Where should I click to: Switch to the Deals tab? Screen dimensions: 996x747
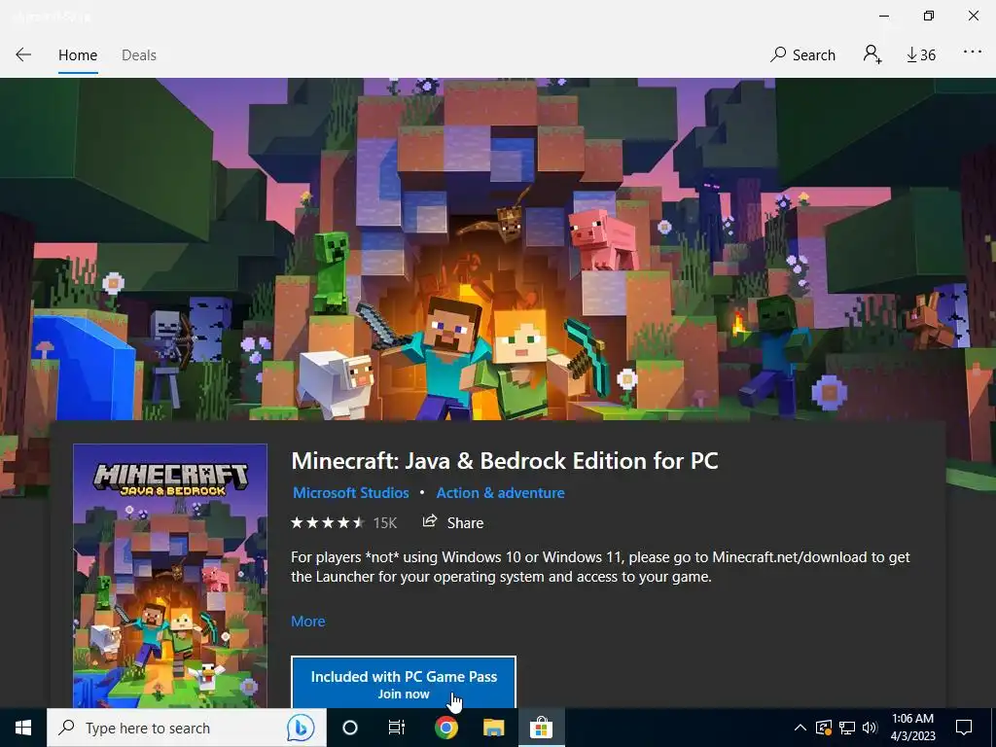pos(138,55)
